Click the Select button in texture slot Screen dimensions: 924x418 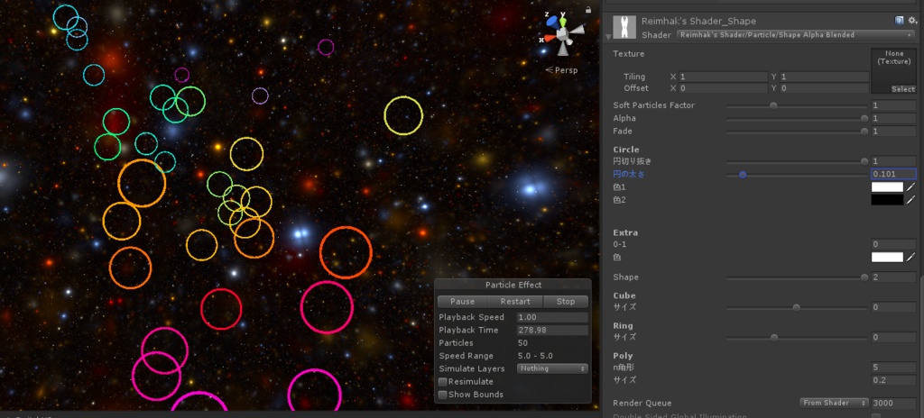(x=902, y=89)
